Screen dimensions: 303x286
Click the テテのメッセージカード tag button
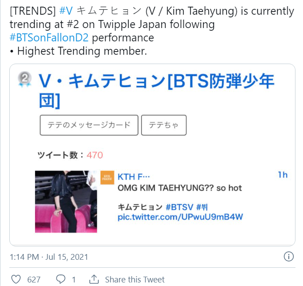(x=89, y=125)
